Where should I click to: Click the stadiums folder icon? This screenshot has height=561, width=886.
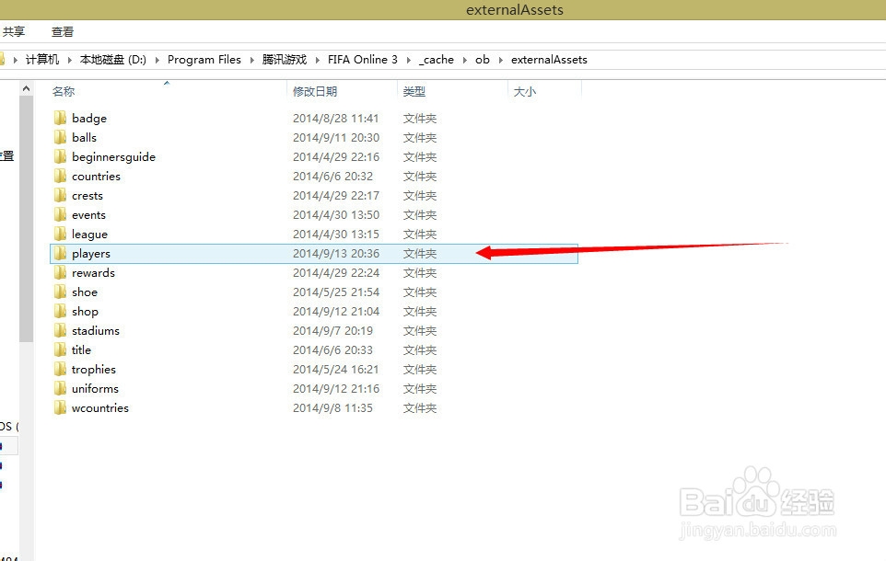click(x=60, y=330)
